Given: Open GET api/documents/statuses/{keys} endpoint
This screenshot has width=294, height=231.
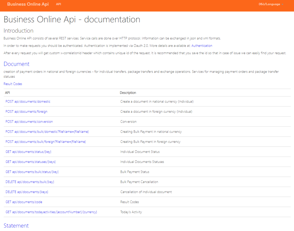Looking at the screenshot, I should (31, 162).
